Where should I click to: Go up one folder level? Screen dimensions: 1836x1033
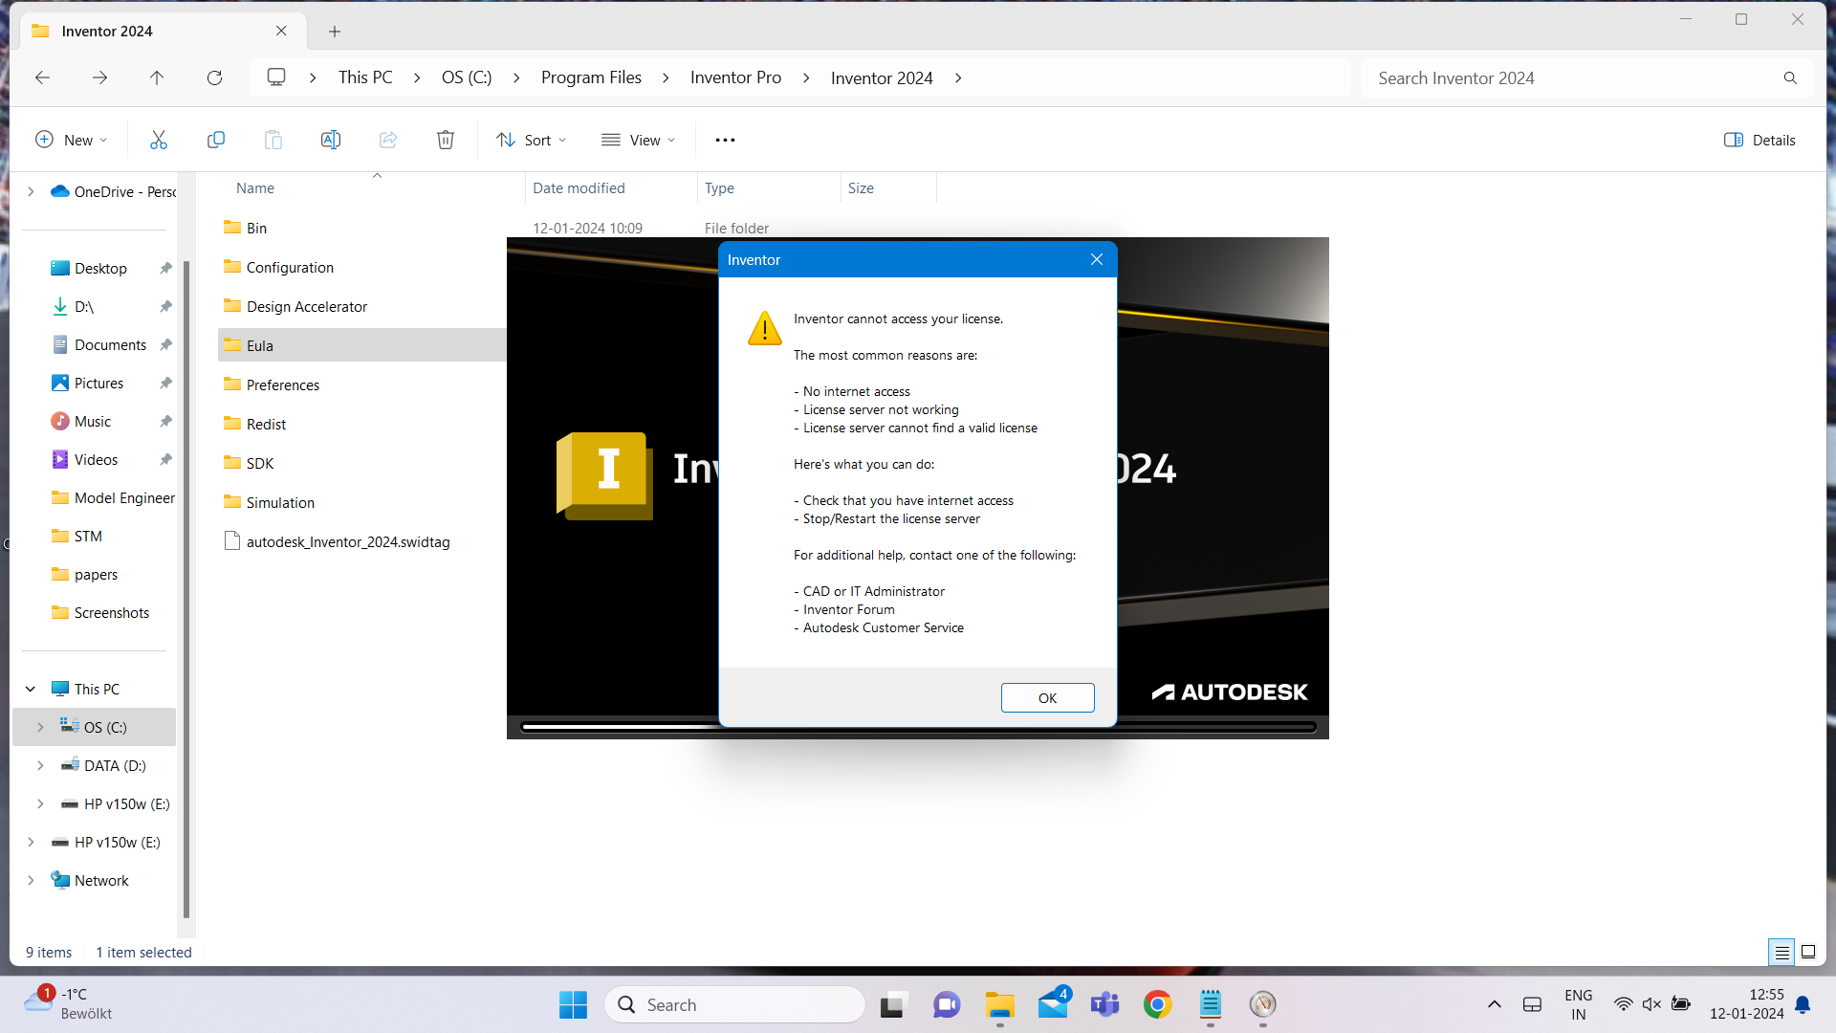157,77
